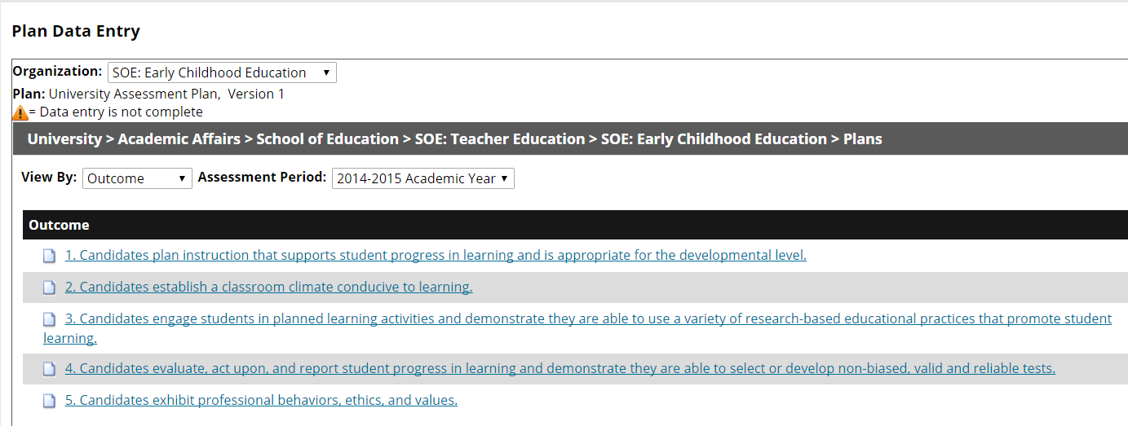
Task: Open outcome 4 on evaluating student progress
Action: pos(560,368)
